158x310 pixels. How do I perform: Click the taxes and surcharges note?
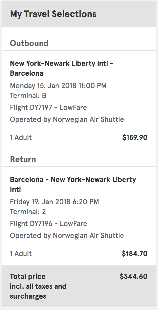(x=38, y=291)
